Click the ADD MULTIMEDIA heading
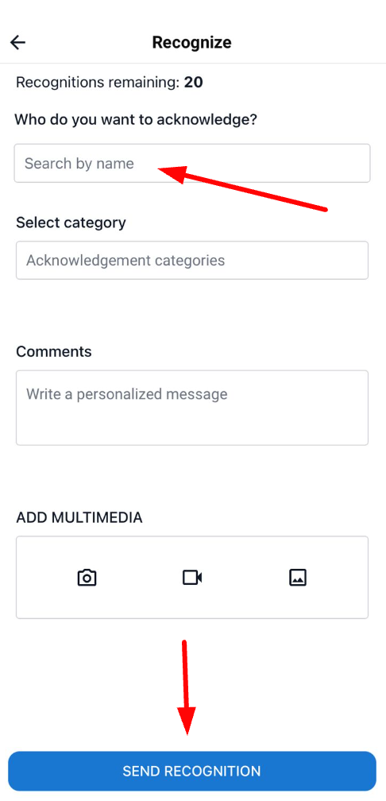This screenshot has width=386, height=801. click(x=79, y=517)
